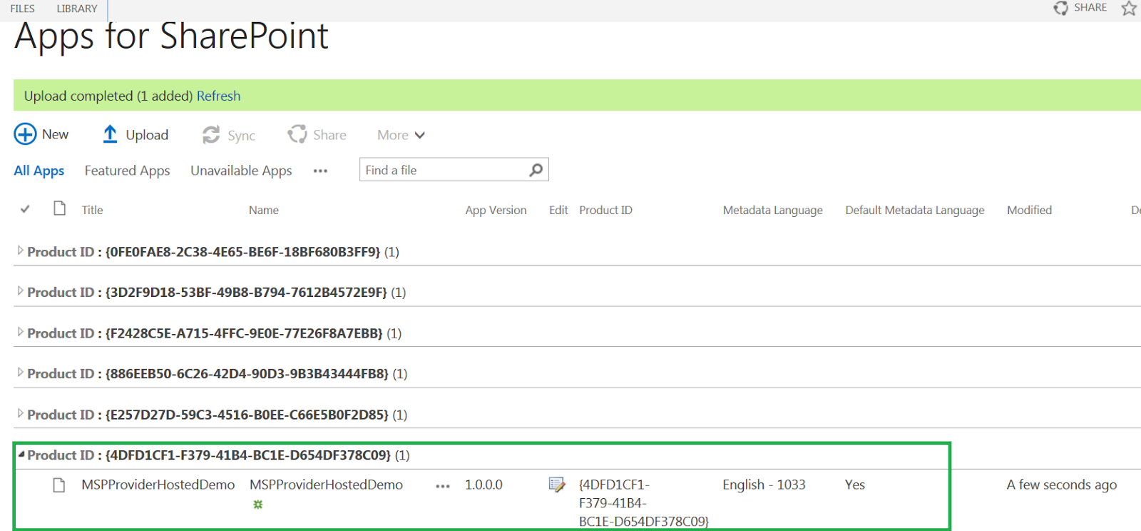Open the MSPProviderHostedDemo name link
The height and width of the screenshot is (531, 1141).
[326, 485]
